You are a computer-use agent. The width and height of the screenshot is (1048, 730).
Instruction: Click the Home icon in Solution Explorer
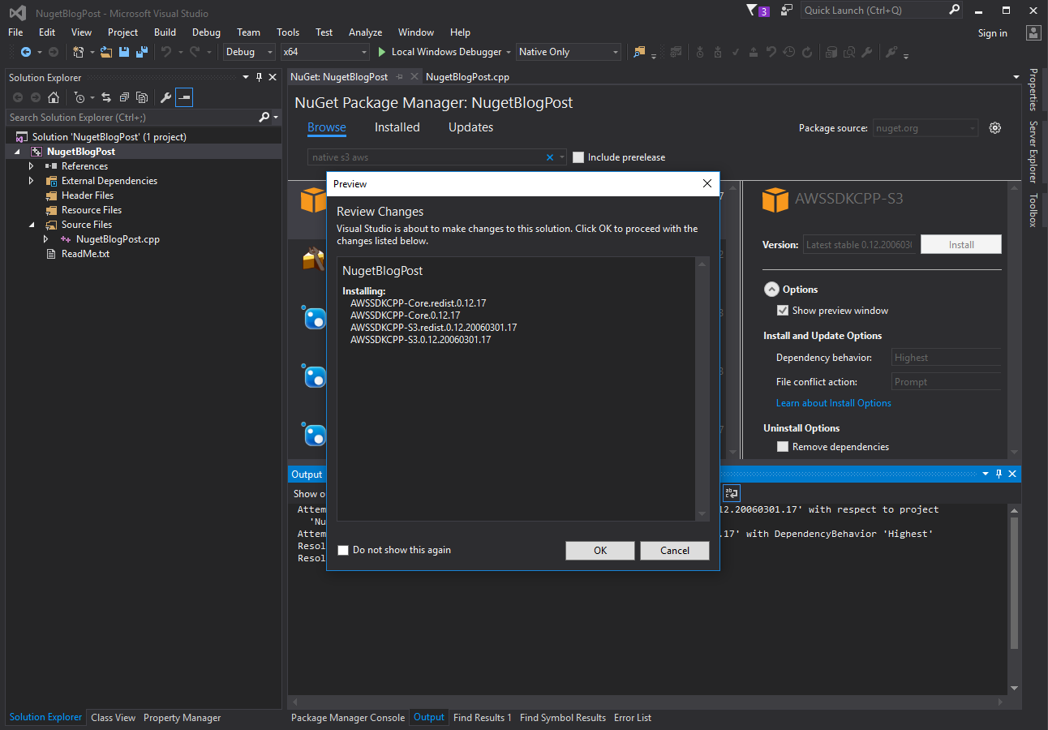point(53,97)
